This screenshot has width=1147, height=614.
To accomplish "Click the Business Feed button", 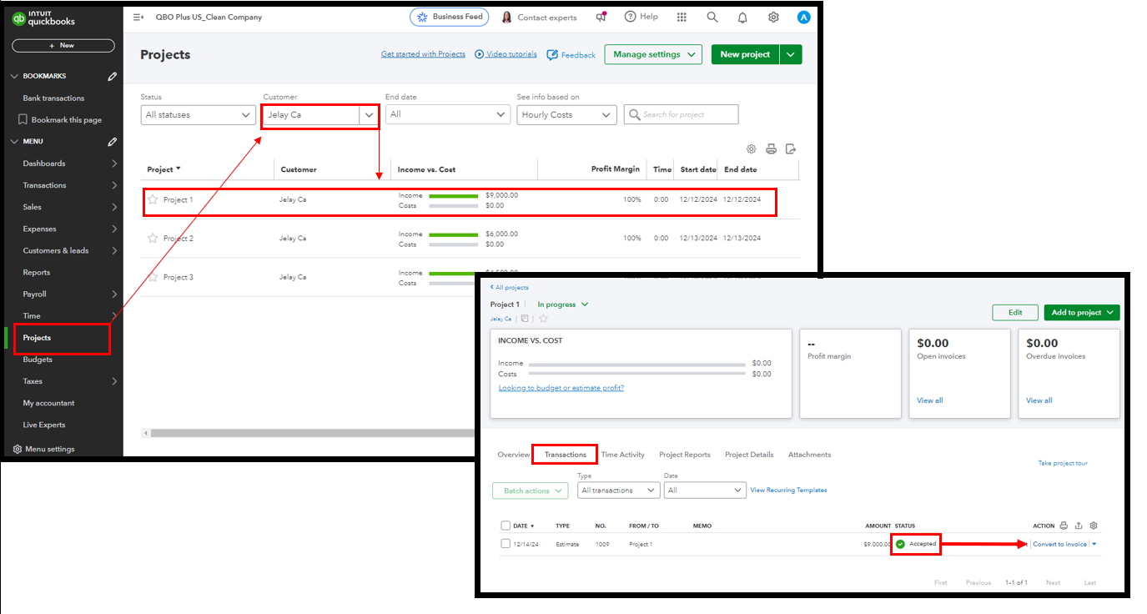I will [450, 17].
